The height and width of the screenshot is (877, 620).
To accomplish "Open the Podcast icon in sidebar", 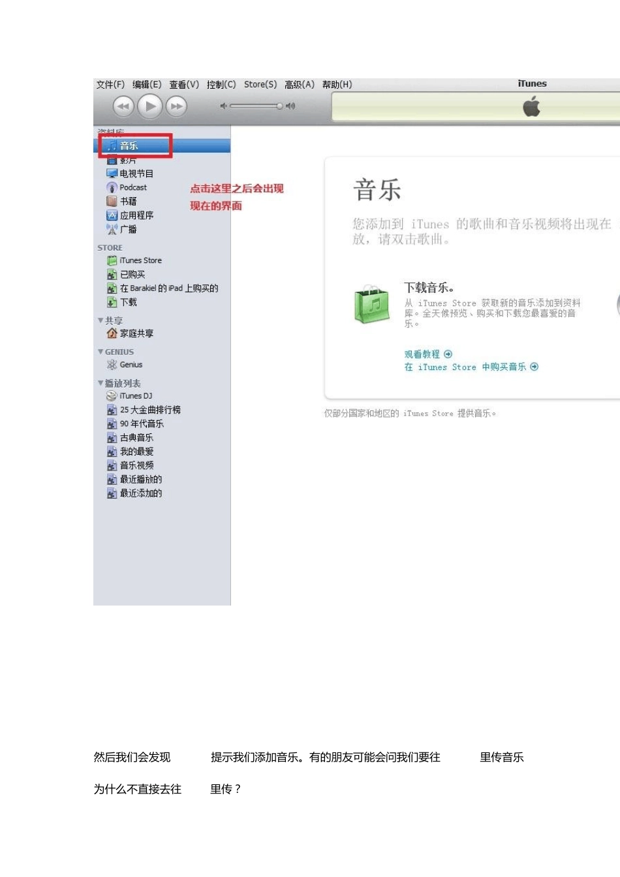I will coord(112,187).
